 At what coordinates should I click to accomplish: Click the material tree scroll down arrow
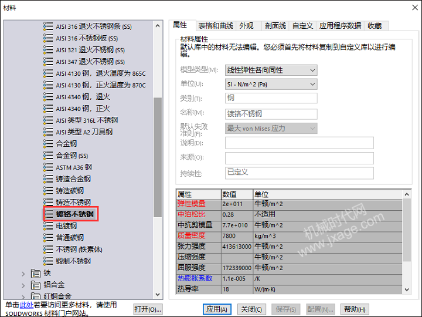click(158, 294)
